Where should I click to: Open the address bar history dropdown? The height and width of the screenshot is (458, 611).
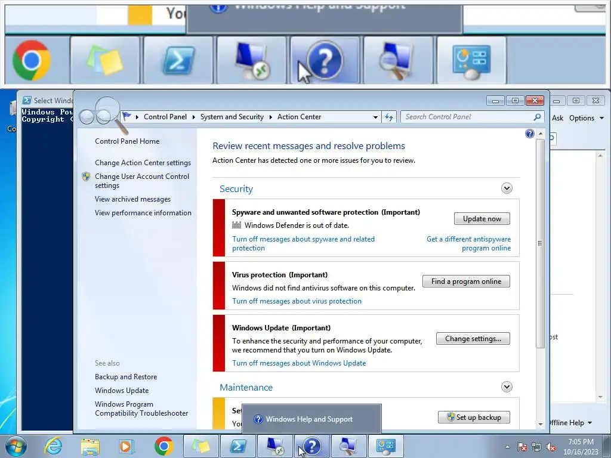pyautogui.click(x=375, y=117)
